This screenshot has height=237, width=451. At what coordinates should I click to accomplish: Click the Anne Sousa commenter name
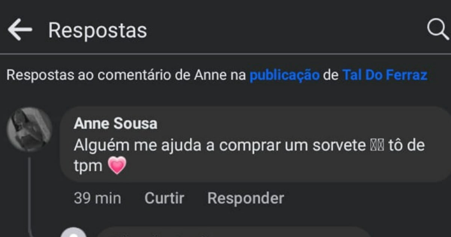pyautogui.click(x=115, y=123)
